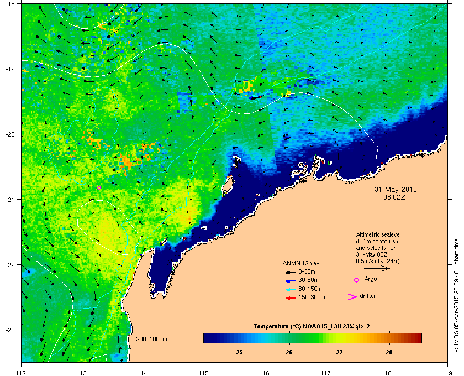Image resolution: width=464 pixels, height=376 pixels.
Task: Click the Altimetric sealevel text
Action: (x=378, y=234)
